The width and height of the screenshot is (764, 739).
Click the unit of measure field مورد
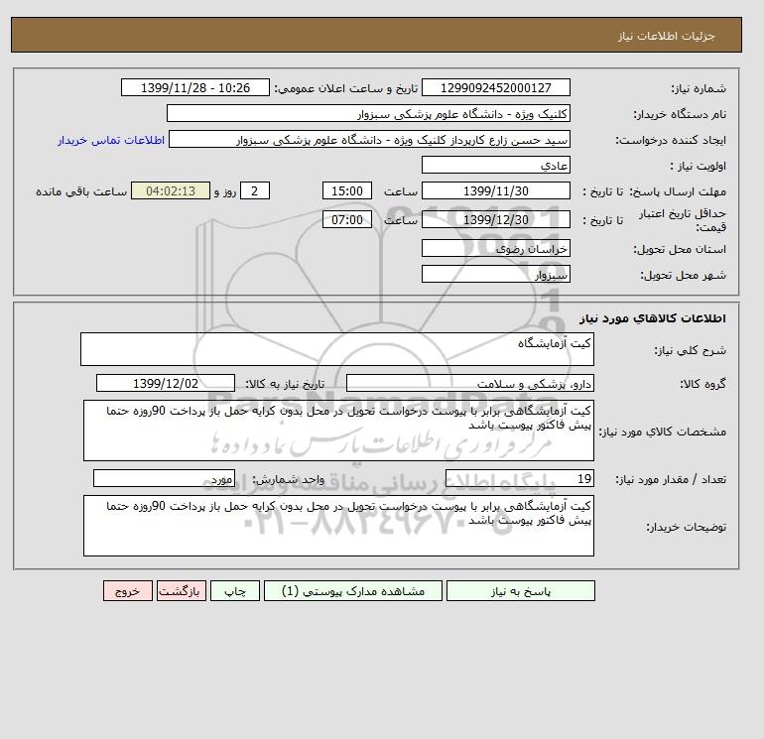[x=164, y=478]
